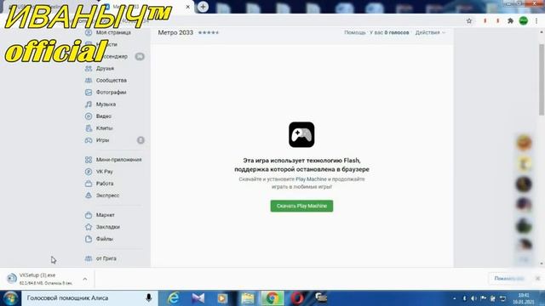Open the Музыка note icon
This screenshot has width=545, height=306.
(89, 104)
